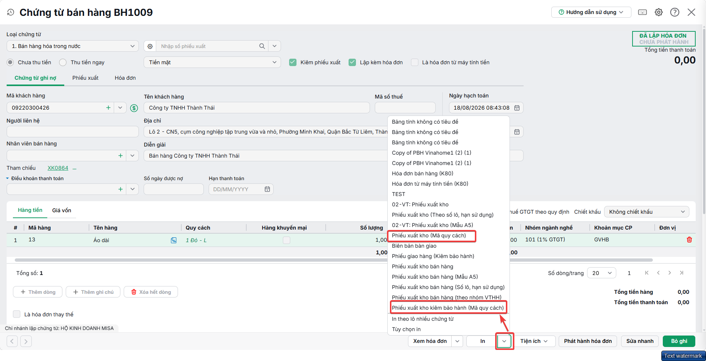This screenshot has height=361, width=706.
Task: Open calendar for Hạn thanh toán
Action: tap(267, 189)
